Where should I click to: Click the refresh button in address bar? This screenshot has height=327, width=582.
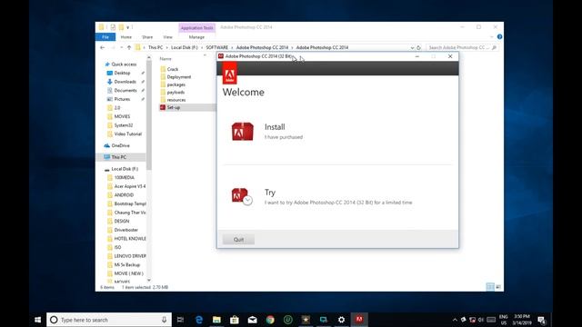[418, 47]
